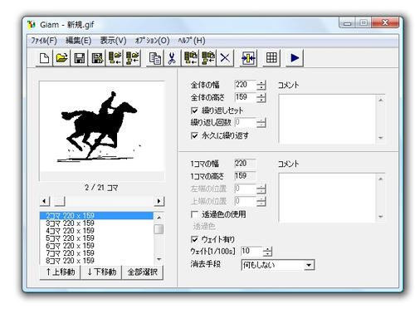Image resolution: width=415 pixels, height=309 pixels.
Task: Click frame list scrollbar down arrow
Action: [159, 259]
